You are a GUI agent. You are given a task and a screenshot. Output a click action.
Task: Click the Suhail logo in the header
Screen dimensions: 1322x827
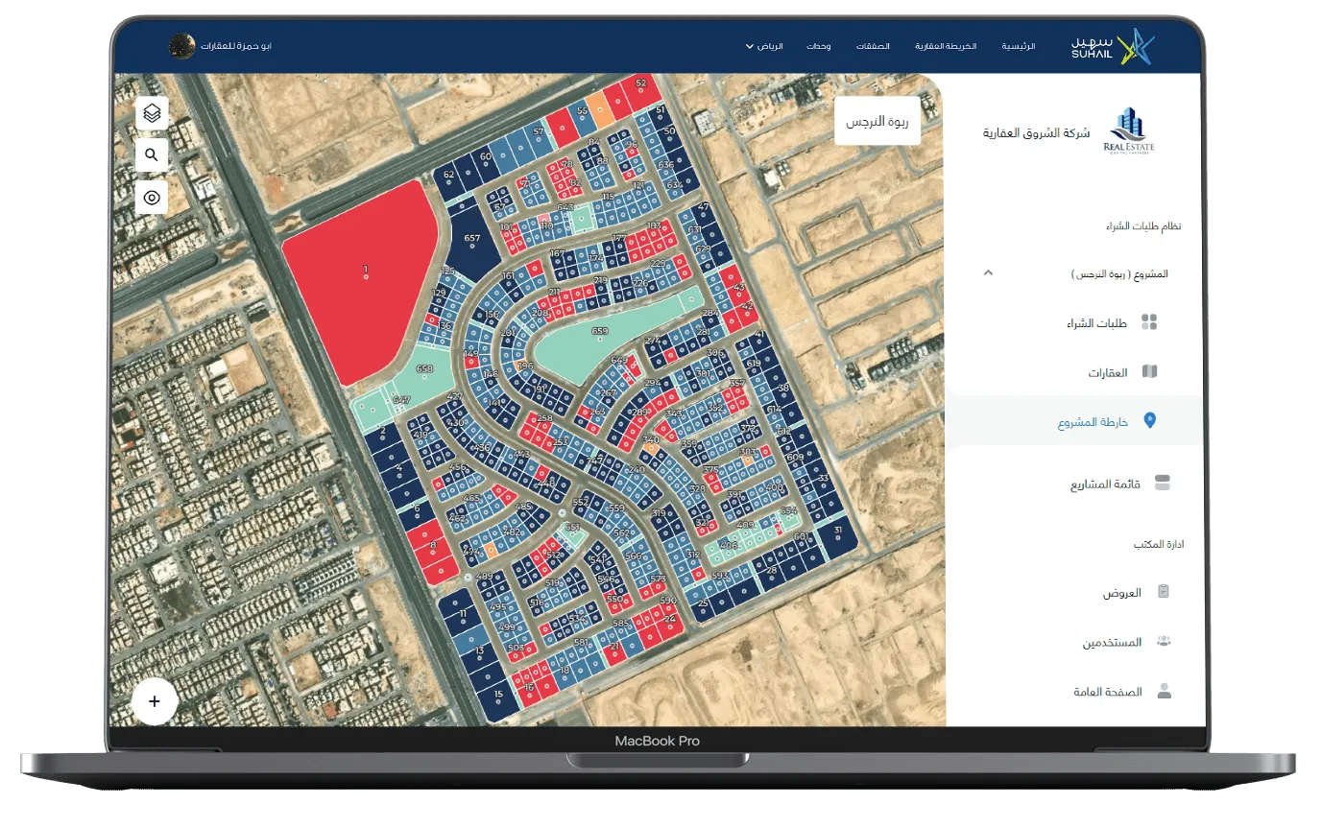[1113, 46]
